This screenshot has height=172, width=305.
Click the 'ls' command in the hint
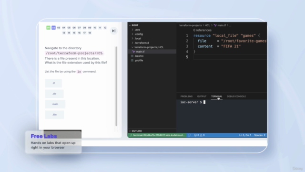[79, 72]
